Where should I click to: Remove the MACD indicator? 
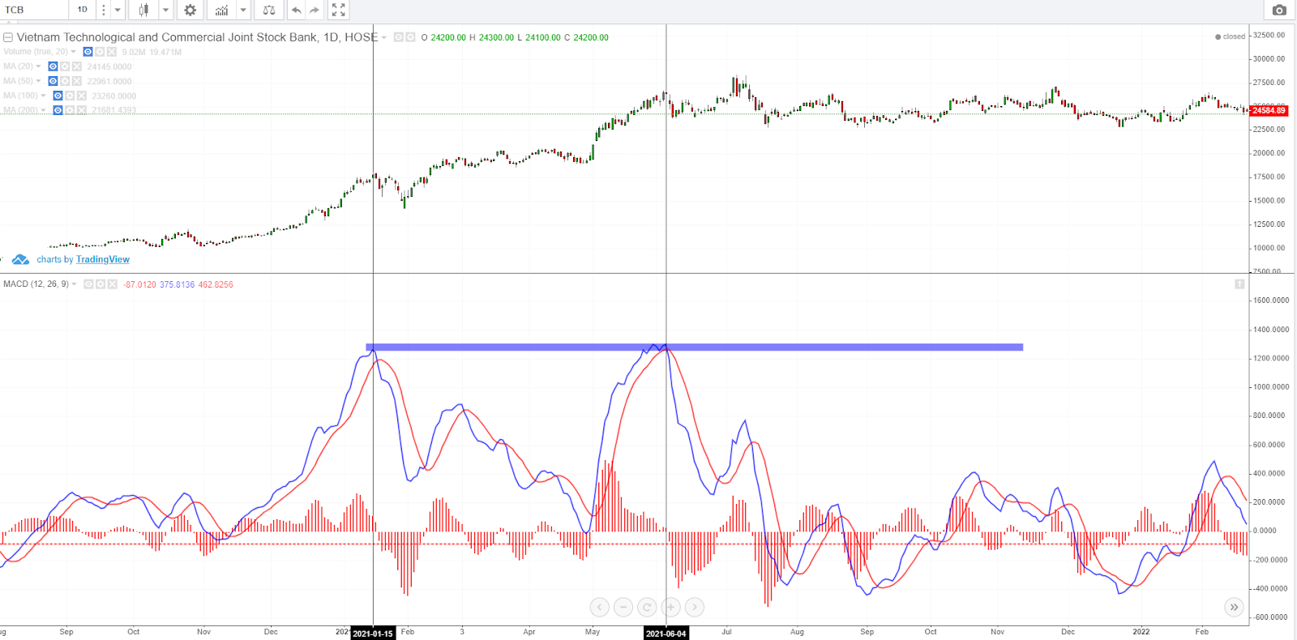pos(113,284)
